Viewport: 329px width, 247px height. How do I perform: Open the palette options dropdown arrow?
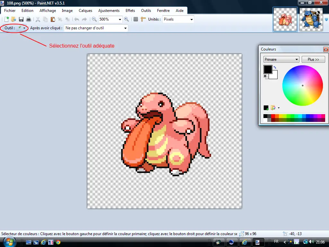[279, 108]
